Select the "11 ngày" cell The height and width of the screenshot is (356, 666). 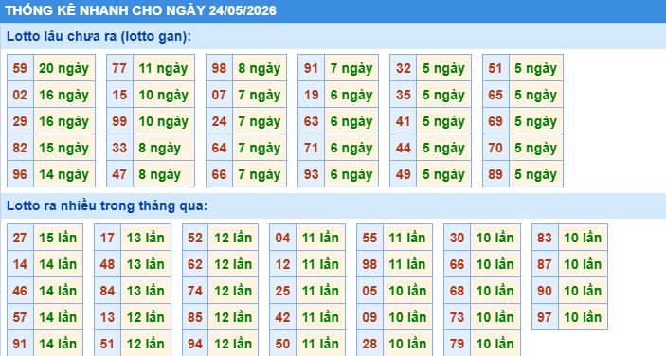(x=164, y=68)
